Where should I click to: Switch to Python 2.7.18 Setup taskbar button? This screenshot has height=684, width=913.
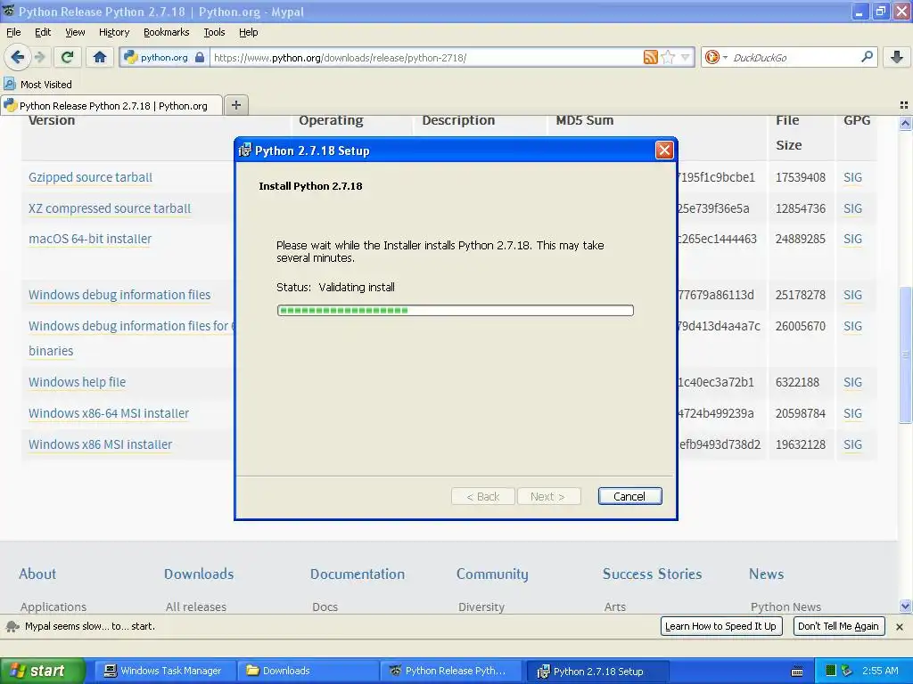pos(597,672)
